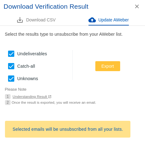Uncheck the Unknowns checkbox
The image size is (145, 141).
11,79
